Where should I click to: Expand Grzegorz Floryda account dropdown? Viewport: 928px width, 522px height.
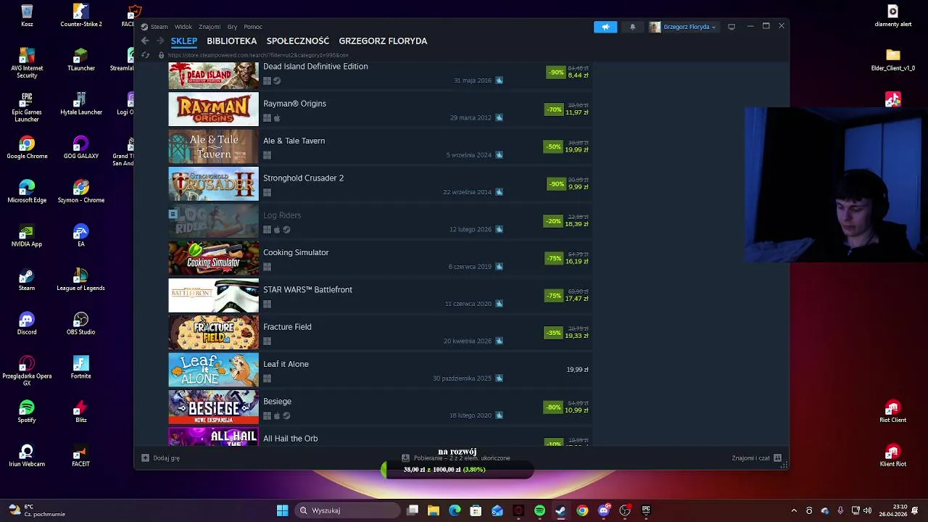[x=683, y=27]
